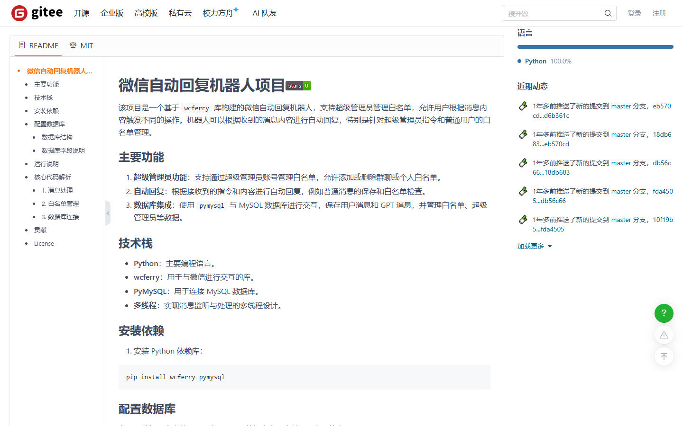The image size is (683, 426).
Task: Jump to 1. 消息处理 in outline
Action: pos(57,190)
